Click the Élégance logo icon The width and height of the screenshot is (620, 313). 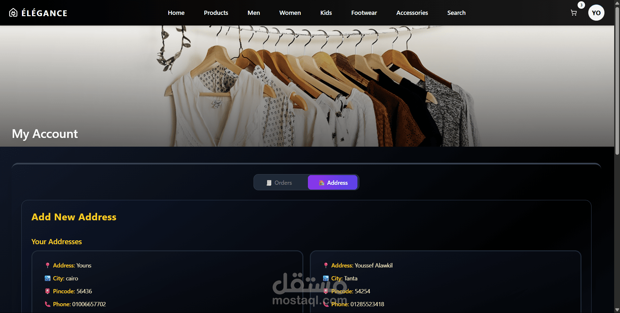[13, 13]
